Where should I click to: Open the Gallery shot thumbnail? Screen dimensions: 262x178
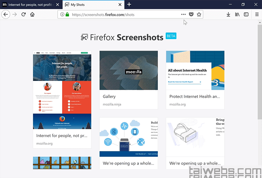click(x=128, y=70)
